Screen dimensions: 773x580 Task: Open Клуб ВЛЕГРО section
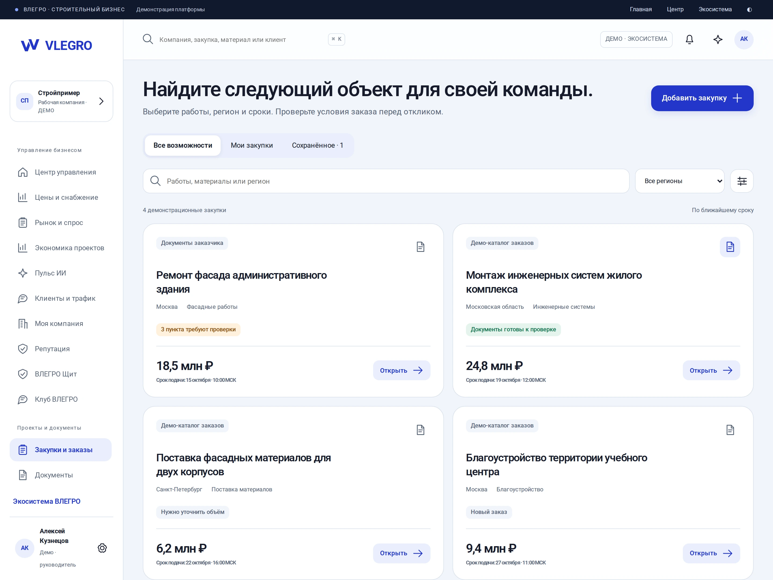(61, 399)
